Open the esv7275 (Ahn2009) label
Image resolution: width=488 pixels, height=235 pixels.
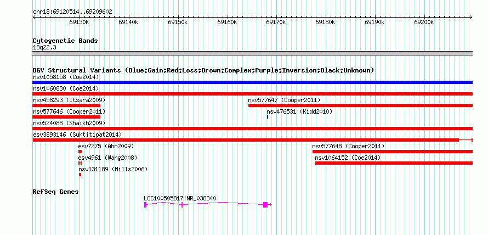106,146
